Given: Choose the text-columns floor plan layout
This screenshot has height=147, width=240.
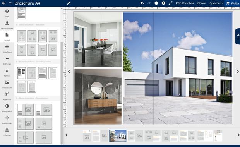Looking at the screenshot, I should coord(21,73).
